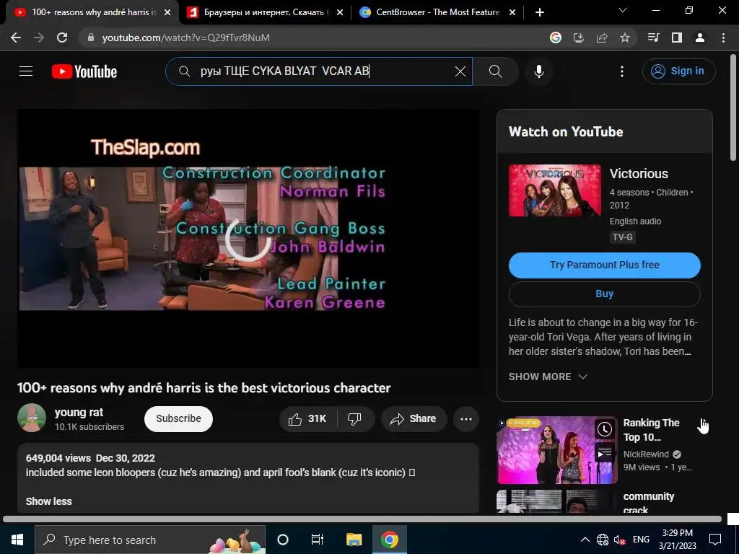739x554 pixels.
Task: Click Try Paramount Plus free
Action: [x=604, y=265]
